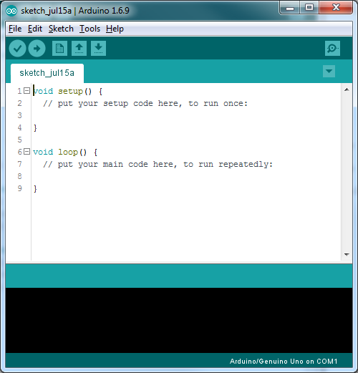Open the Serial Monitor magnifier icon
The width and height of the screenshot is (358, 373).
click(332, 49)
